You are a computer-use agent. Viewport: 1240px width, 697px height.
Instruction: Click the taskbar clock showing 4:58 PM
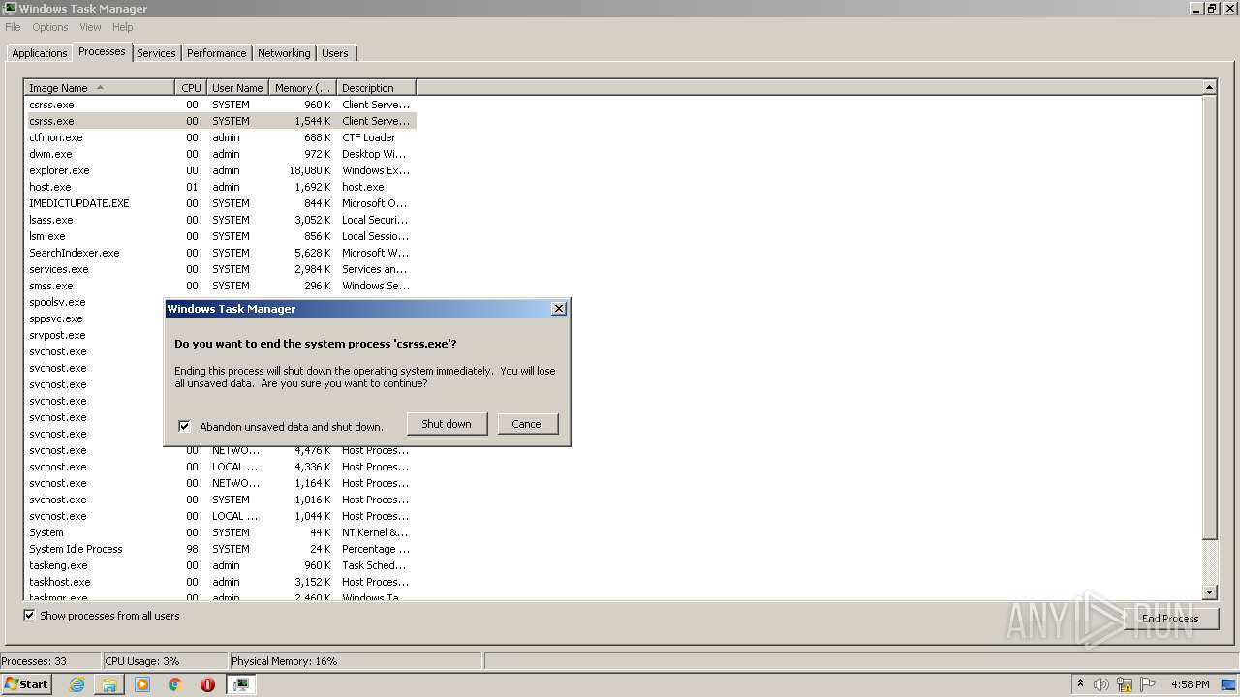coord(1190,684)
